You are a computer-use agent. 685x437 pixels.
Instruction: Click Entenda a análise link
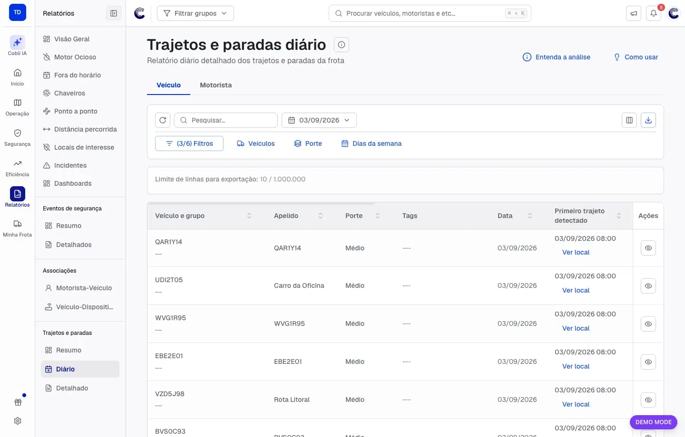[x=557, y=57]
